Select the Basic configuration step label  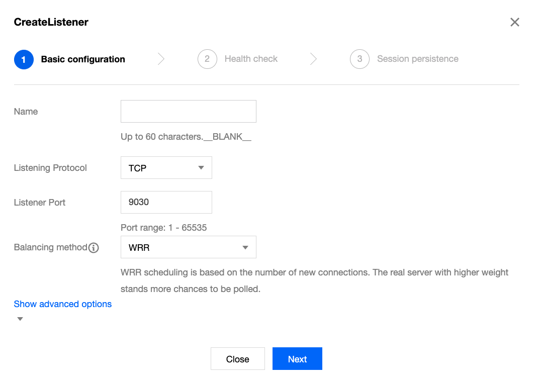point(83,59)
